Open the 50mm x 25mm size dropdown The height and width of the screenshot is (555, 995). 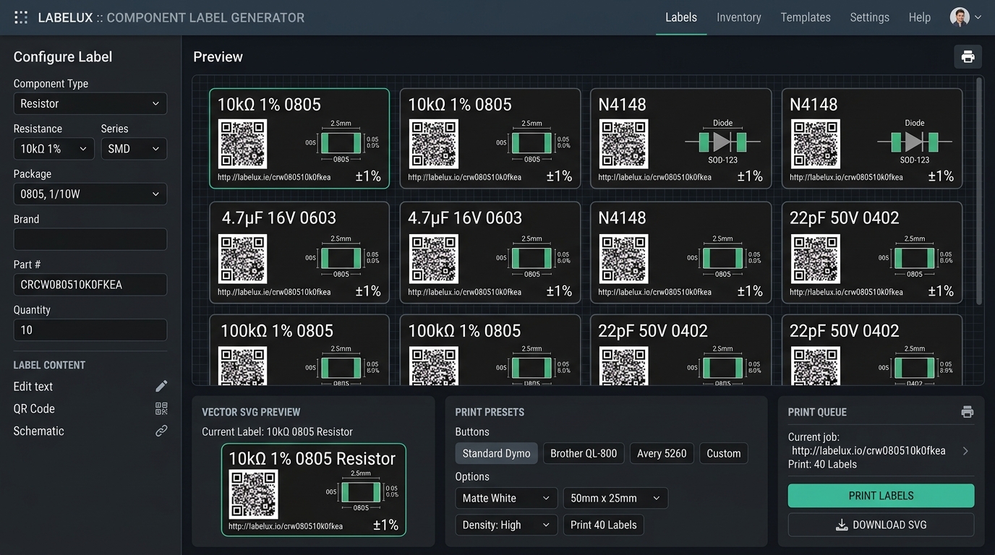pos(615,498)
